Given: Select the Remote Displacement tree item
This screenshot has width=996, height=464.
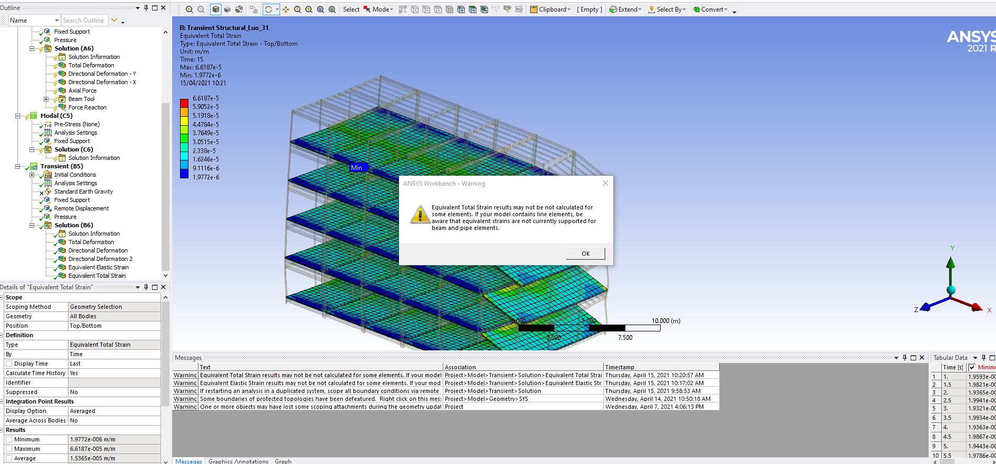Looking at the screenshot, I should [x=82, y=208].
